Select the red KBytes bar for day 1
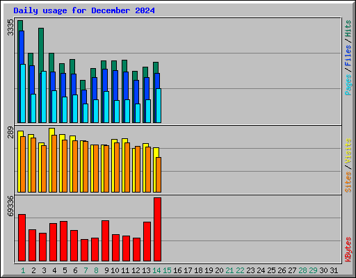Screen dimensions: 356x278 22,238
